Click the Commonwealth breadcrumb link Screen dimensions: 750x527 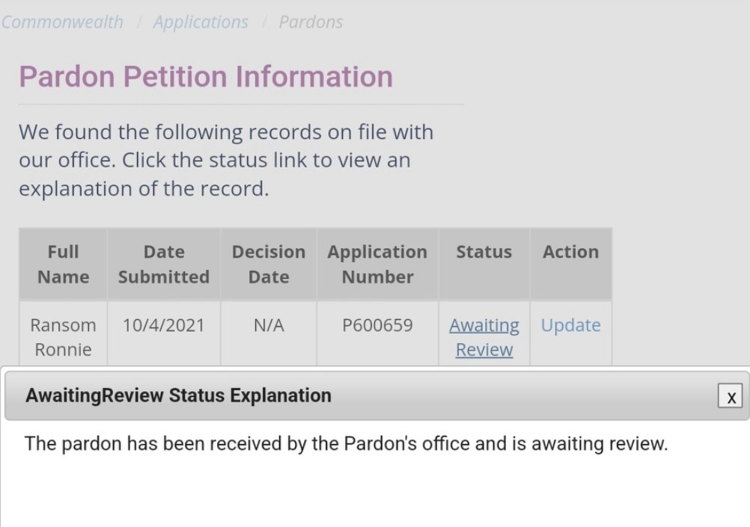pos(62,22)
